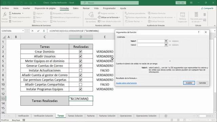
Task: Open the Operaciones sheet tab
Action: [x=126, y=116]
